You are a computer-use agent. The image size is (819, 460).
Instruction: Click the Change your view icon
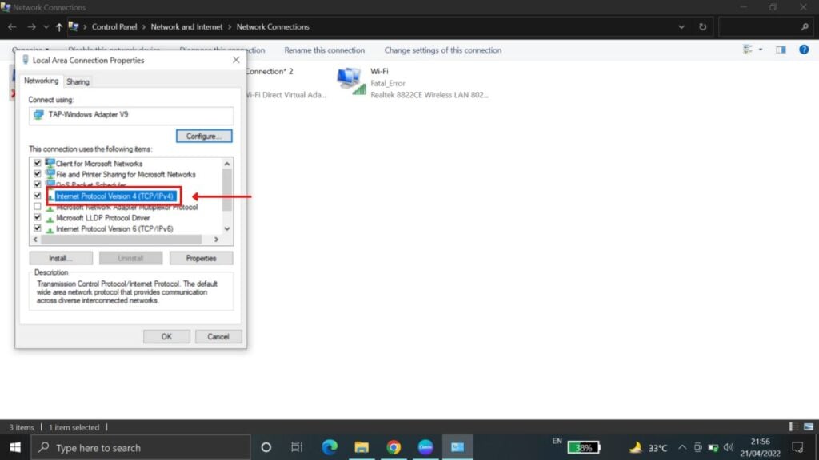(748, 50)
